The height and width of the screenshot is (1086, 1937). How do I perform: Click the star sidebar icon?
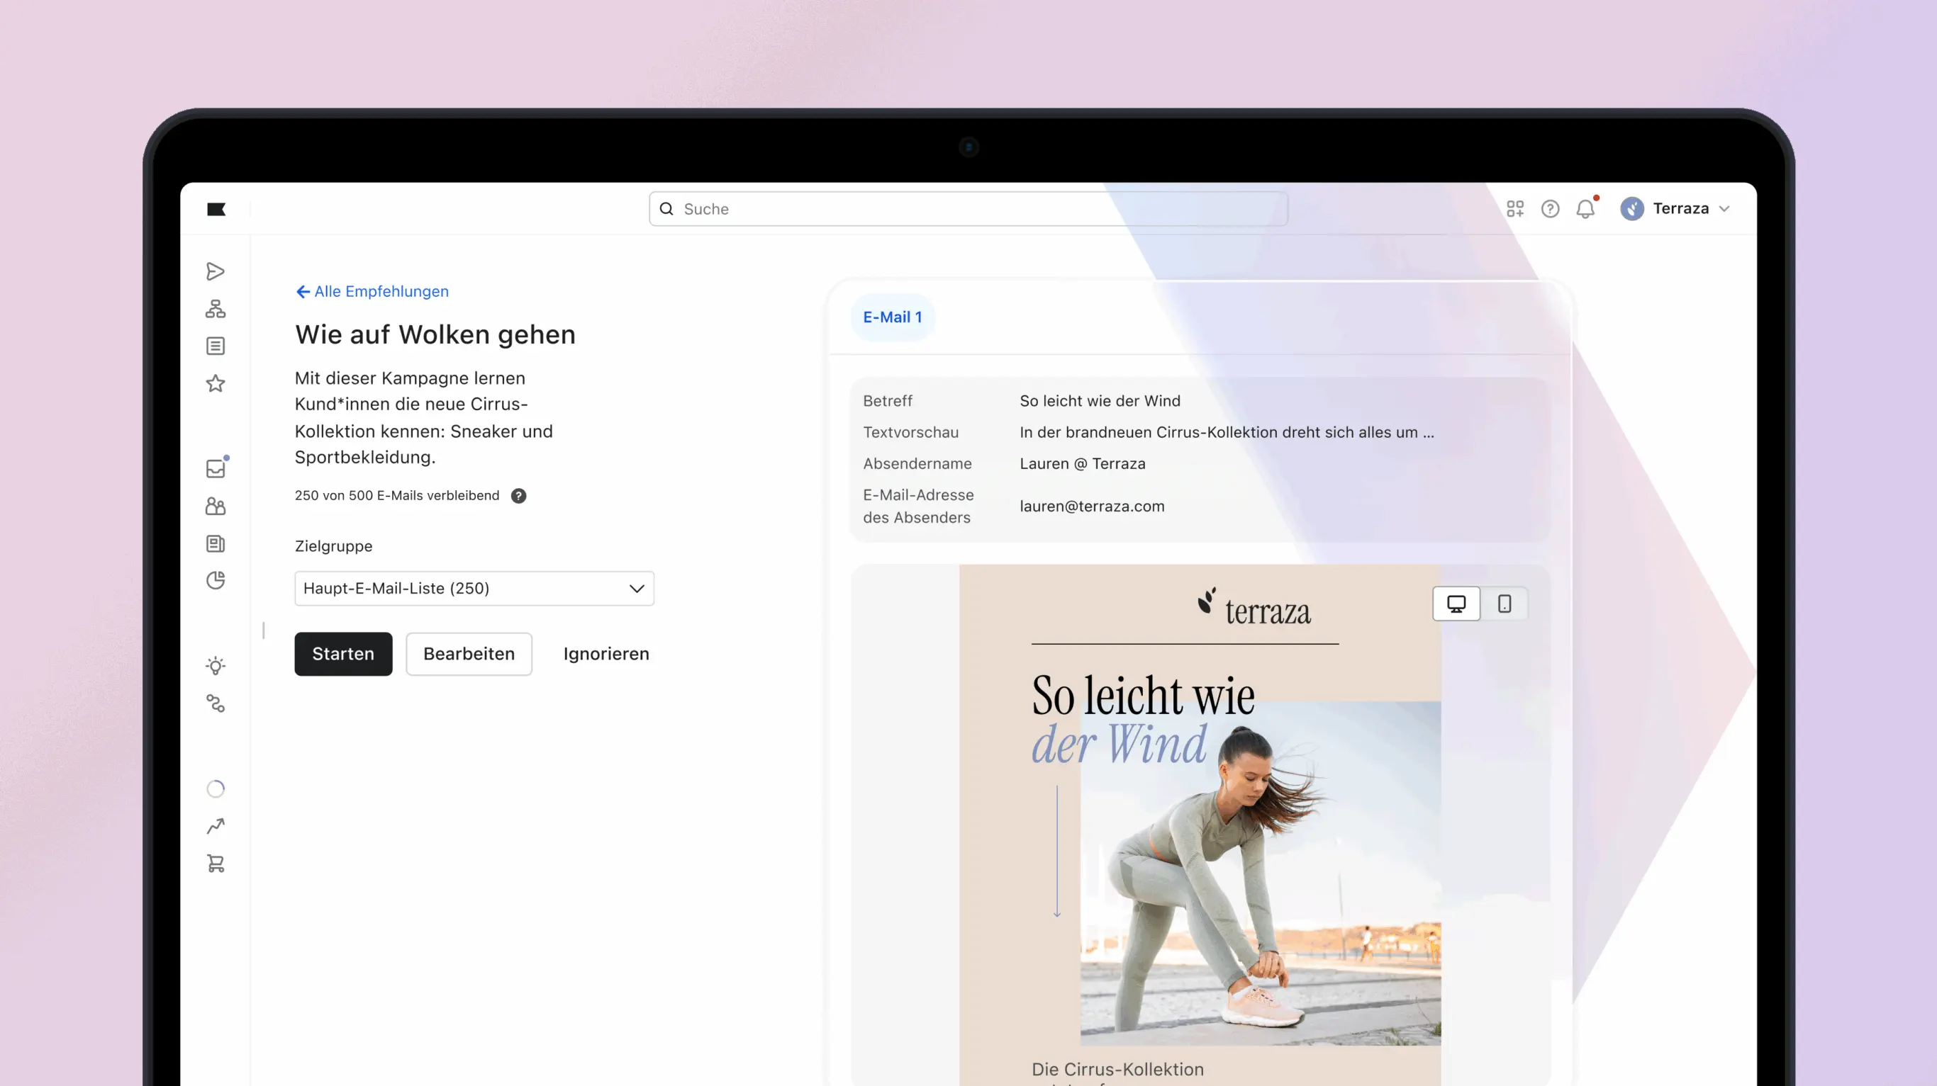click(x=215, y=384)
